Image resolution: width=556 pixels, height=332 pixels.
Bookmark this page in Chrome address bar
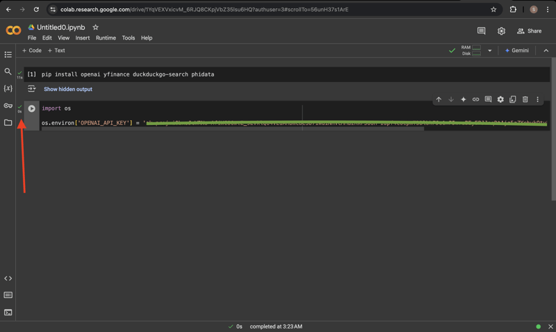pos(493,10)
